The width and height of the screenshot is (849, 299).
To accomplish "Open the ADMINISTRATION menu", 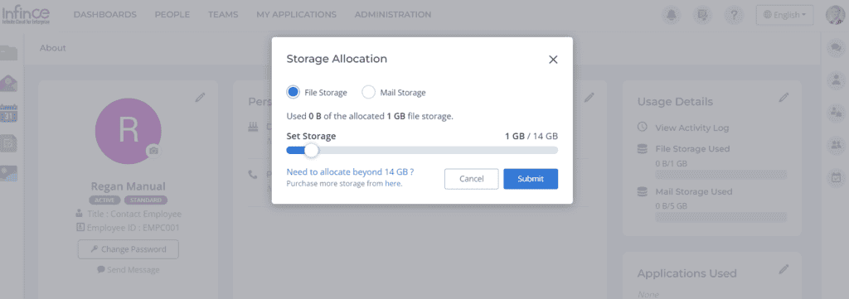I will (393, 15).
